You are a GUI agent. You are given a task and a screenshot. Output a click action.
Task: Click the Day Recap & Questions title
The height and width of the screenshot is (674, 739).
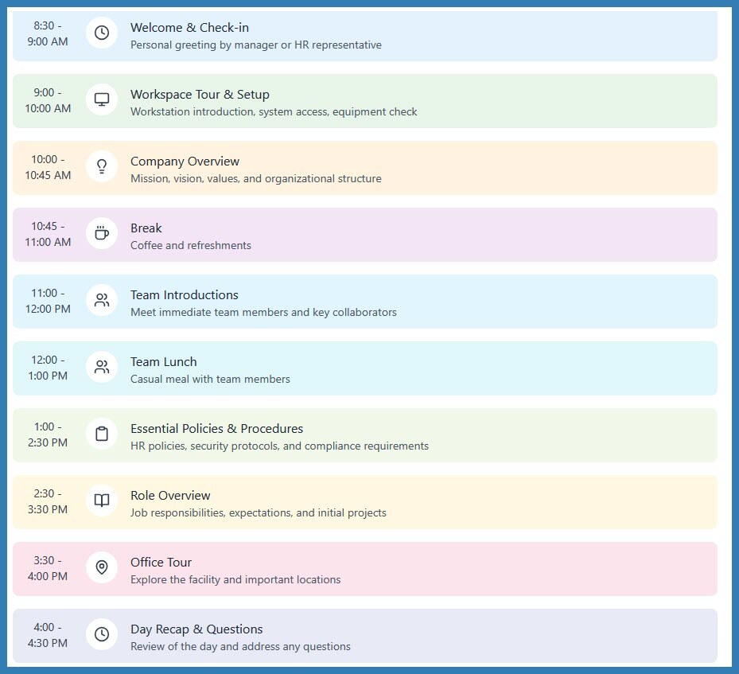[x=196, y=629]
